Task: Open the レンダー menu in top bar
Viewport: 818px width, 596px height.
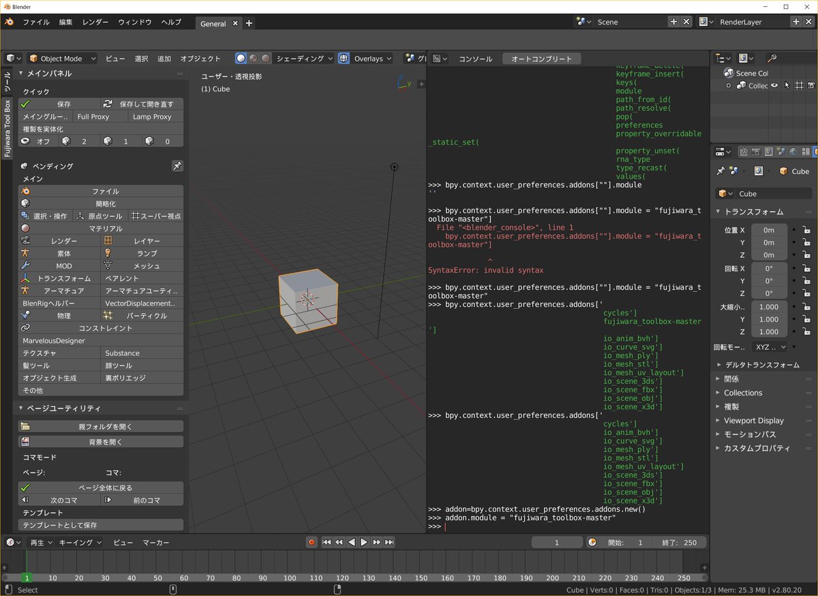Action: [95, 23]
